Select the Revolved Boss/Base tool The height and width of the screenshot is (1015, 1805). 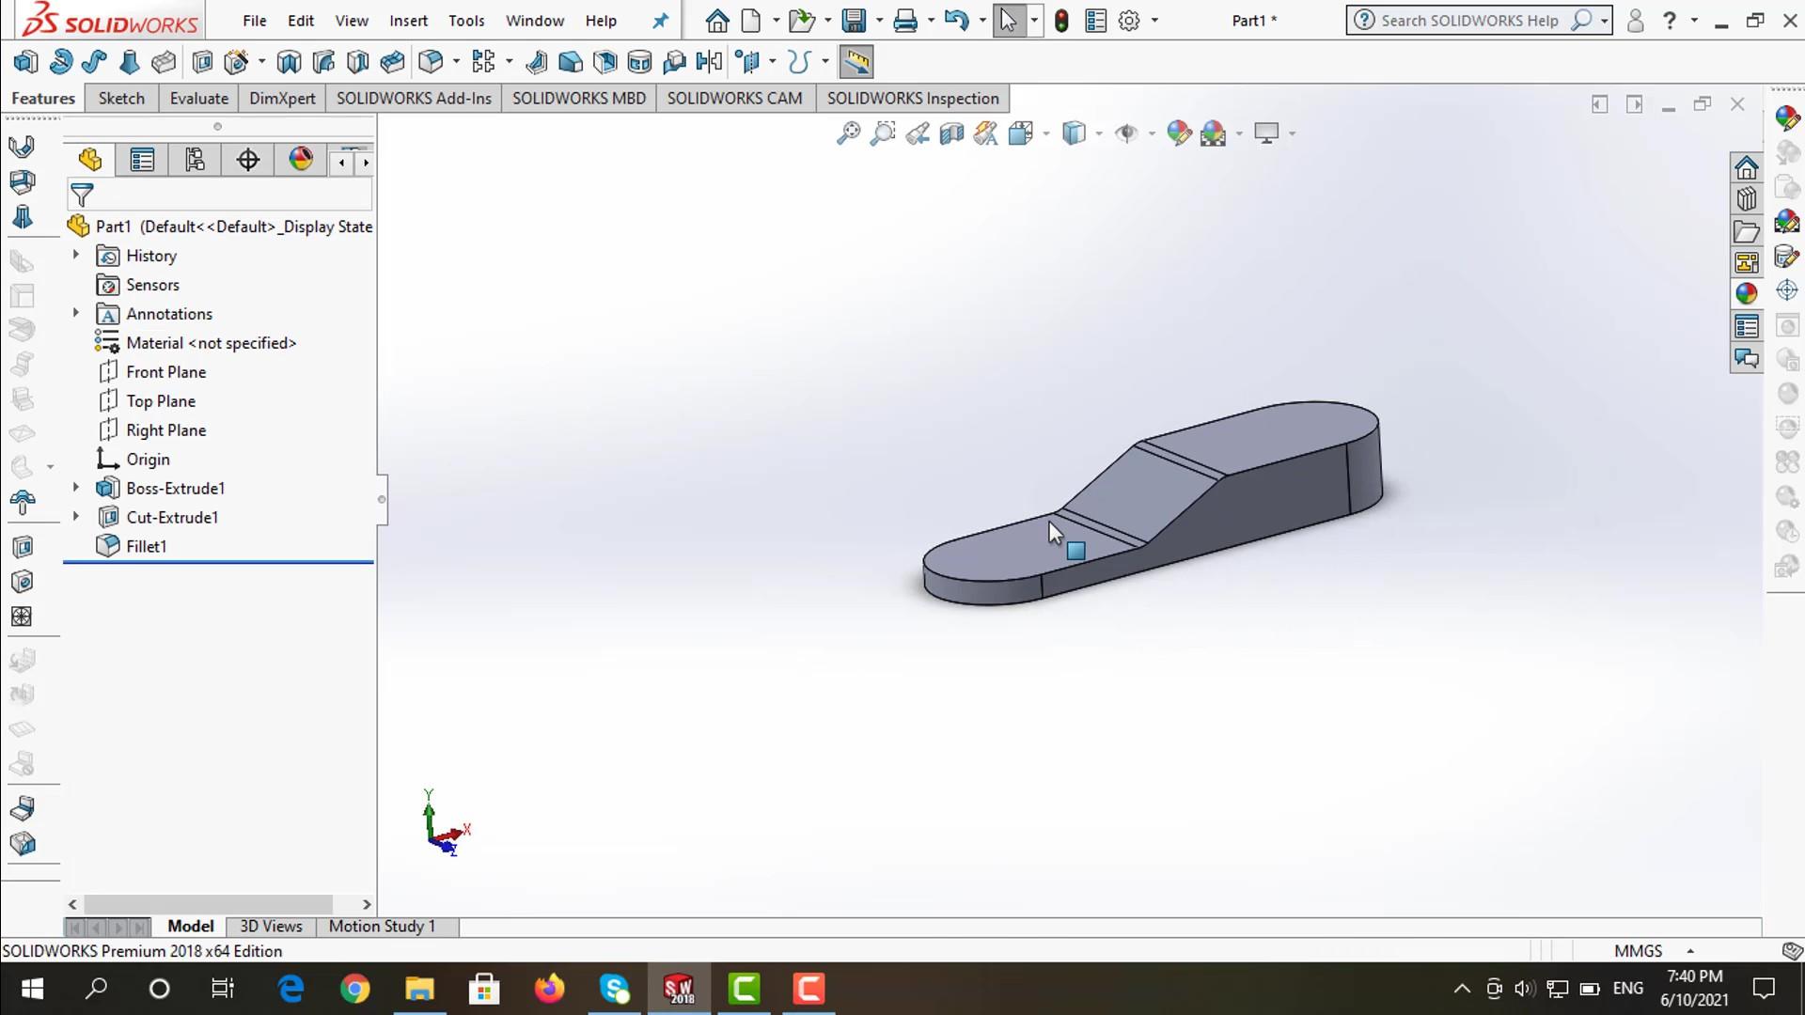tap(60, 62)
